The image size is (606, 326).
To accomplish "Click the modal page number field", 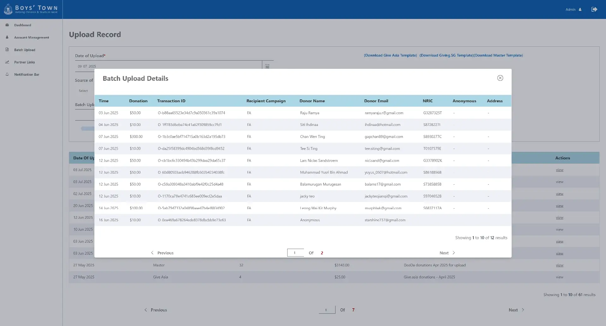I will click(x=295, y=253).
